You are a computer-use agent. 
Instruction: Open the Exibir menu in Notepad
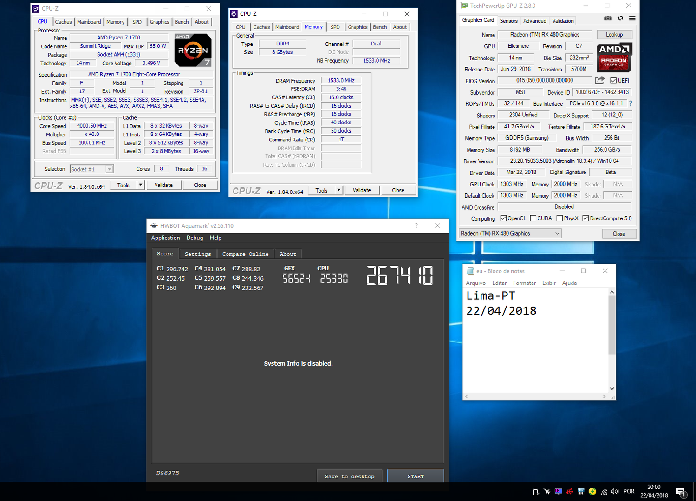tap(549, 283)
